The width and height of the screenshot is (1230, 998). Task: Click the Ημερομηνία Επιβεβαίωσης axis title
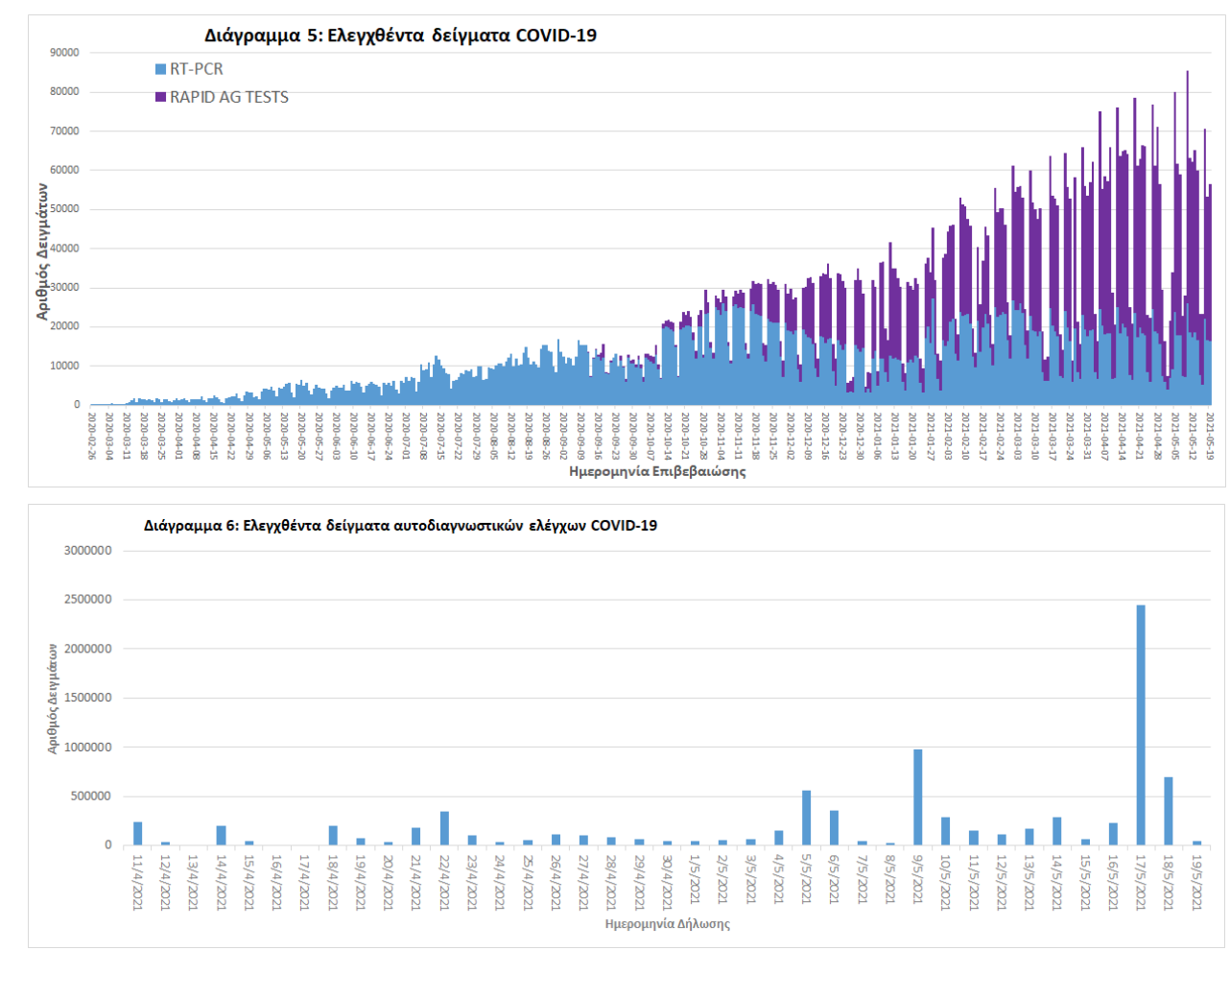[x=657, y=471]
